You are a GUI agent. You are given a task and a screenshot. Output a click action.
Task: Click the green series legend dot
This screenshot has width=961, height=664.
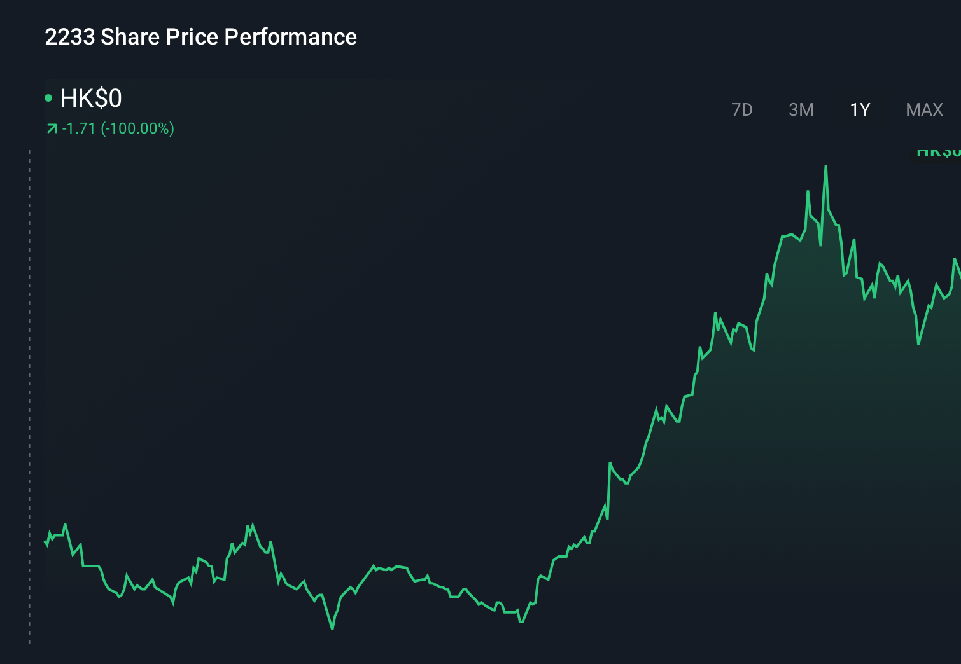pos(48,98)
